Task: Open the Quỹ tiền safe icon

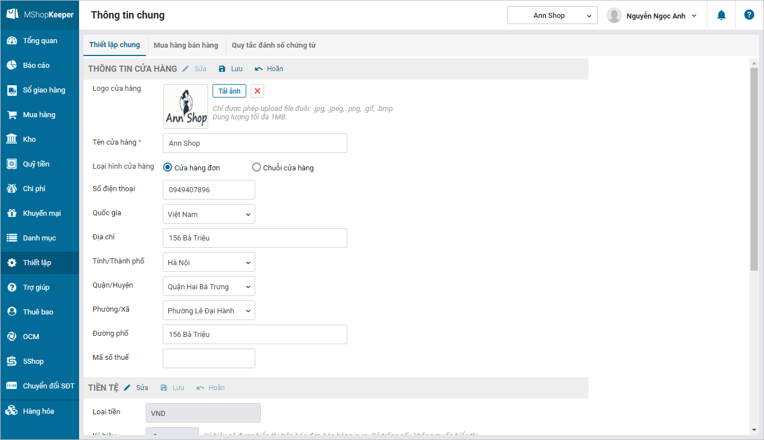Action: (12, 164)
